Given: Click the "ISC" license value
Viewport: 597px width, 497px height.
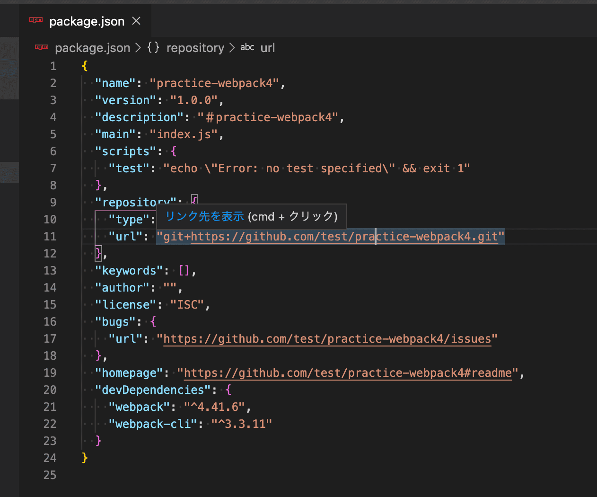Looking at the screenshot, I should coord(187,304).
